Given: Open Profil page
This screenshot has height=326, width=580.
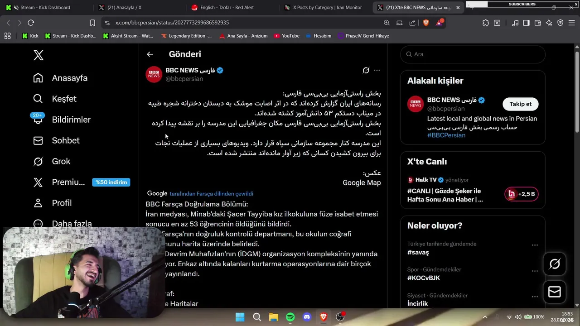Looking at the screenshot, I should [x=53, y=203].
